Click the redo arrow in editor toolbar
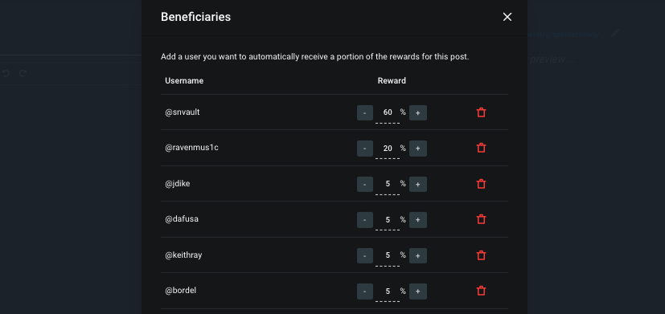665x314 pixels. 23,73
